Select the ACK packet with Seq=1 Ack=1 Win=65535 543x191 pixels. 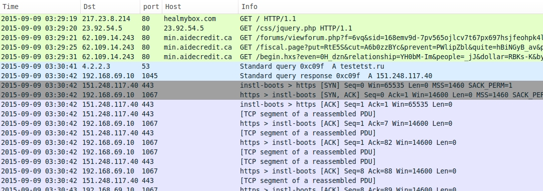[271, 105]
